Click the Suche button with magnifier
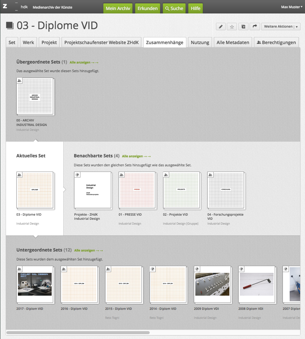Viewport: 305px width, 339px height. coord(173,8)
